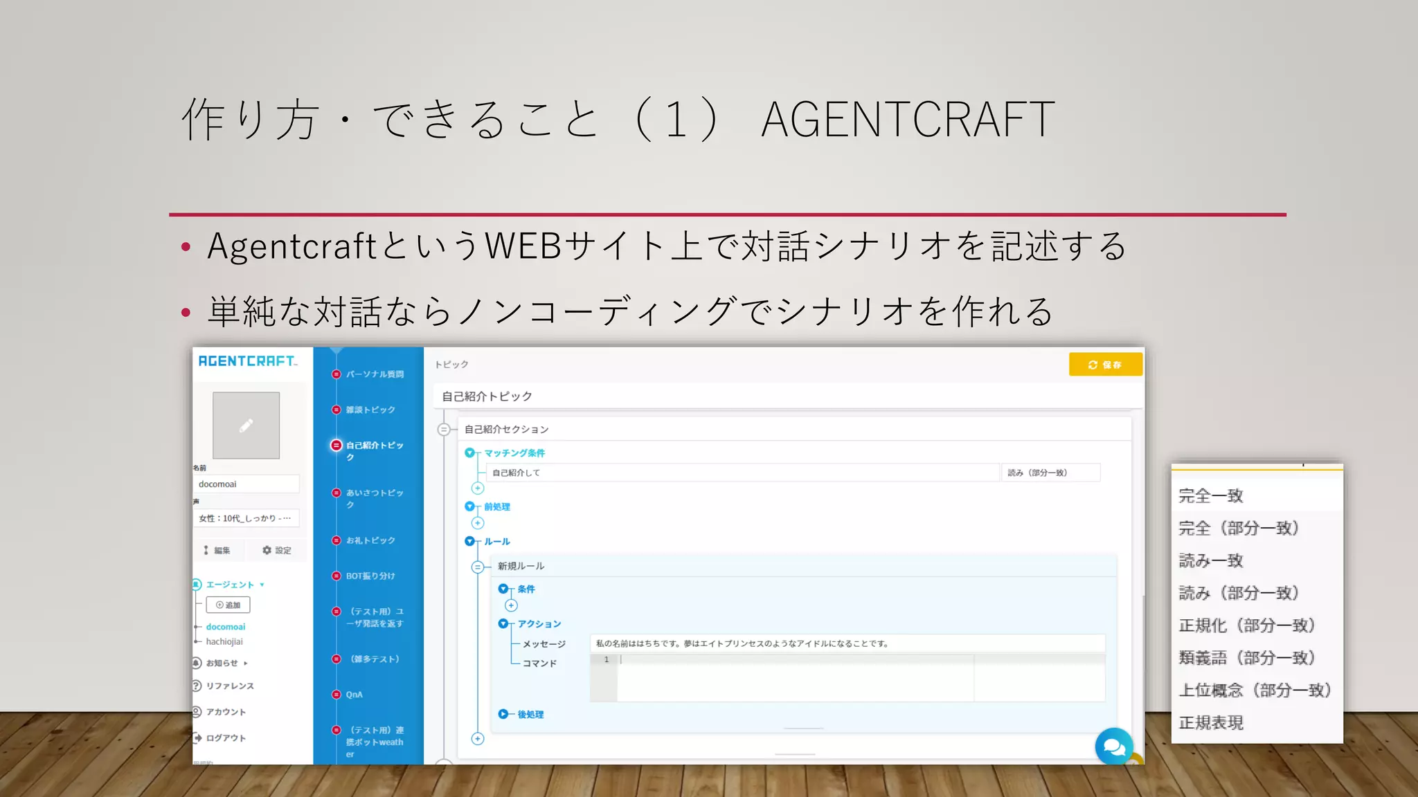Select the QnA topic
The width and height of the screenshot is (1418, 797).
point(354,695)
